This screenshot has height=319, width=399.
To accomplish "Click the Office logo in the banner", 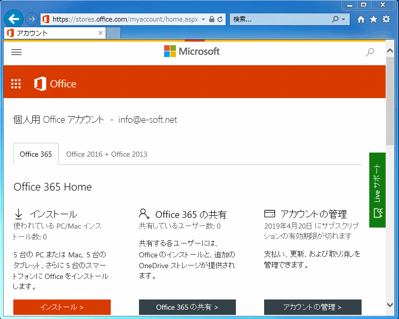I will tap(55, 84).
